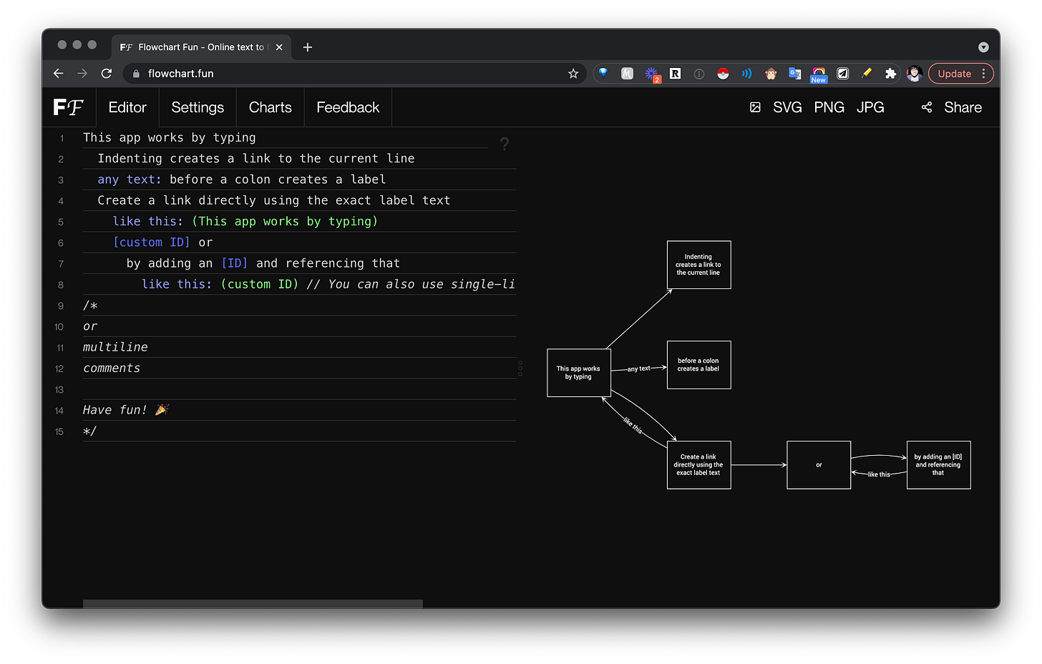1042x664 pixels.
Task: Click the gray circular info extension icon
Action: click(x=699, y=73)
